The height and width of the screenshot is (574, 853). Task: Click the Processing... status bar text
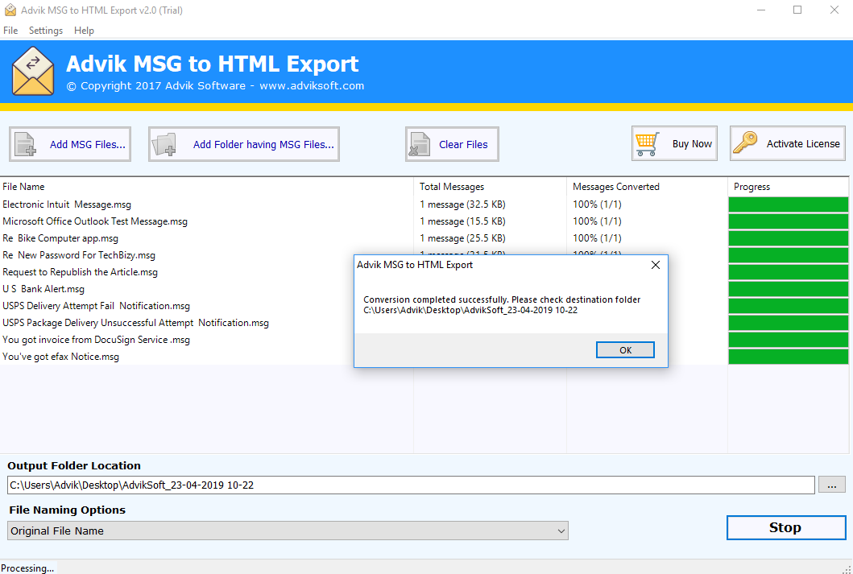point(27,568)
